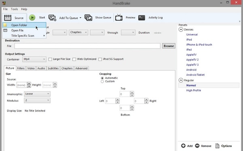
Task: Increase the Top crop stepper
Action: coord(132,92)
